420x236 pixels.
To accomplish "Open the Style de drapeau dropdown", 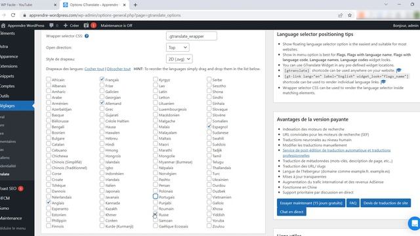I will point(179,59).
